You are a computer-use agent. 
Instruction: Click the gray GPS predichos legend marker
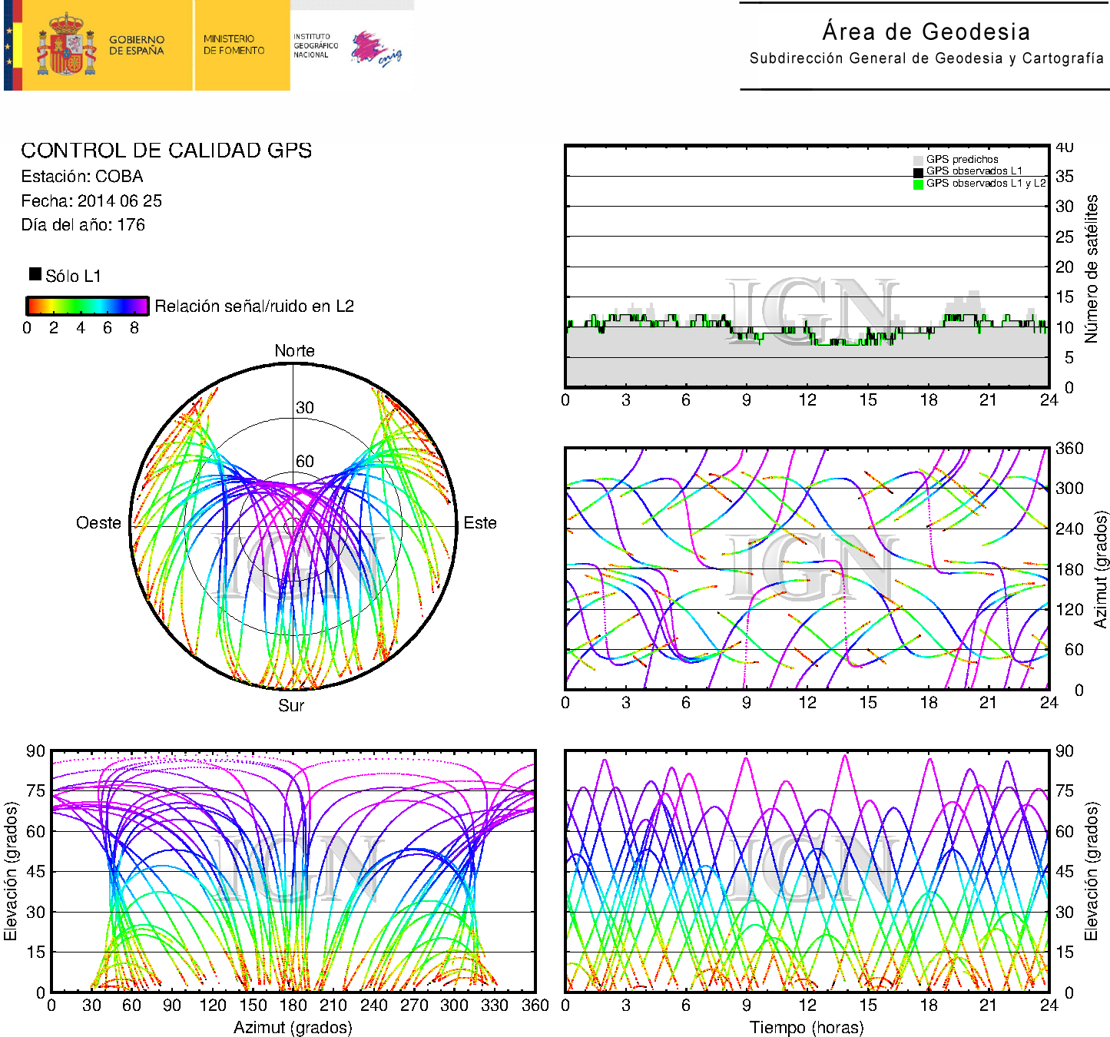click(x=918, y=160)
